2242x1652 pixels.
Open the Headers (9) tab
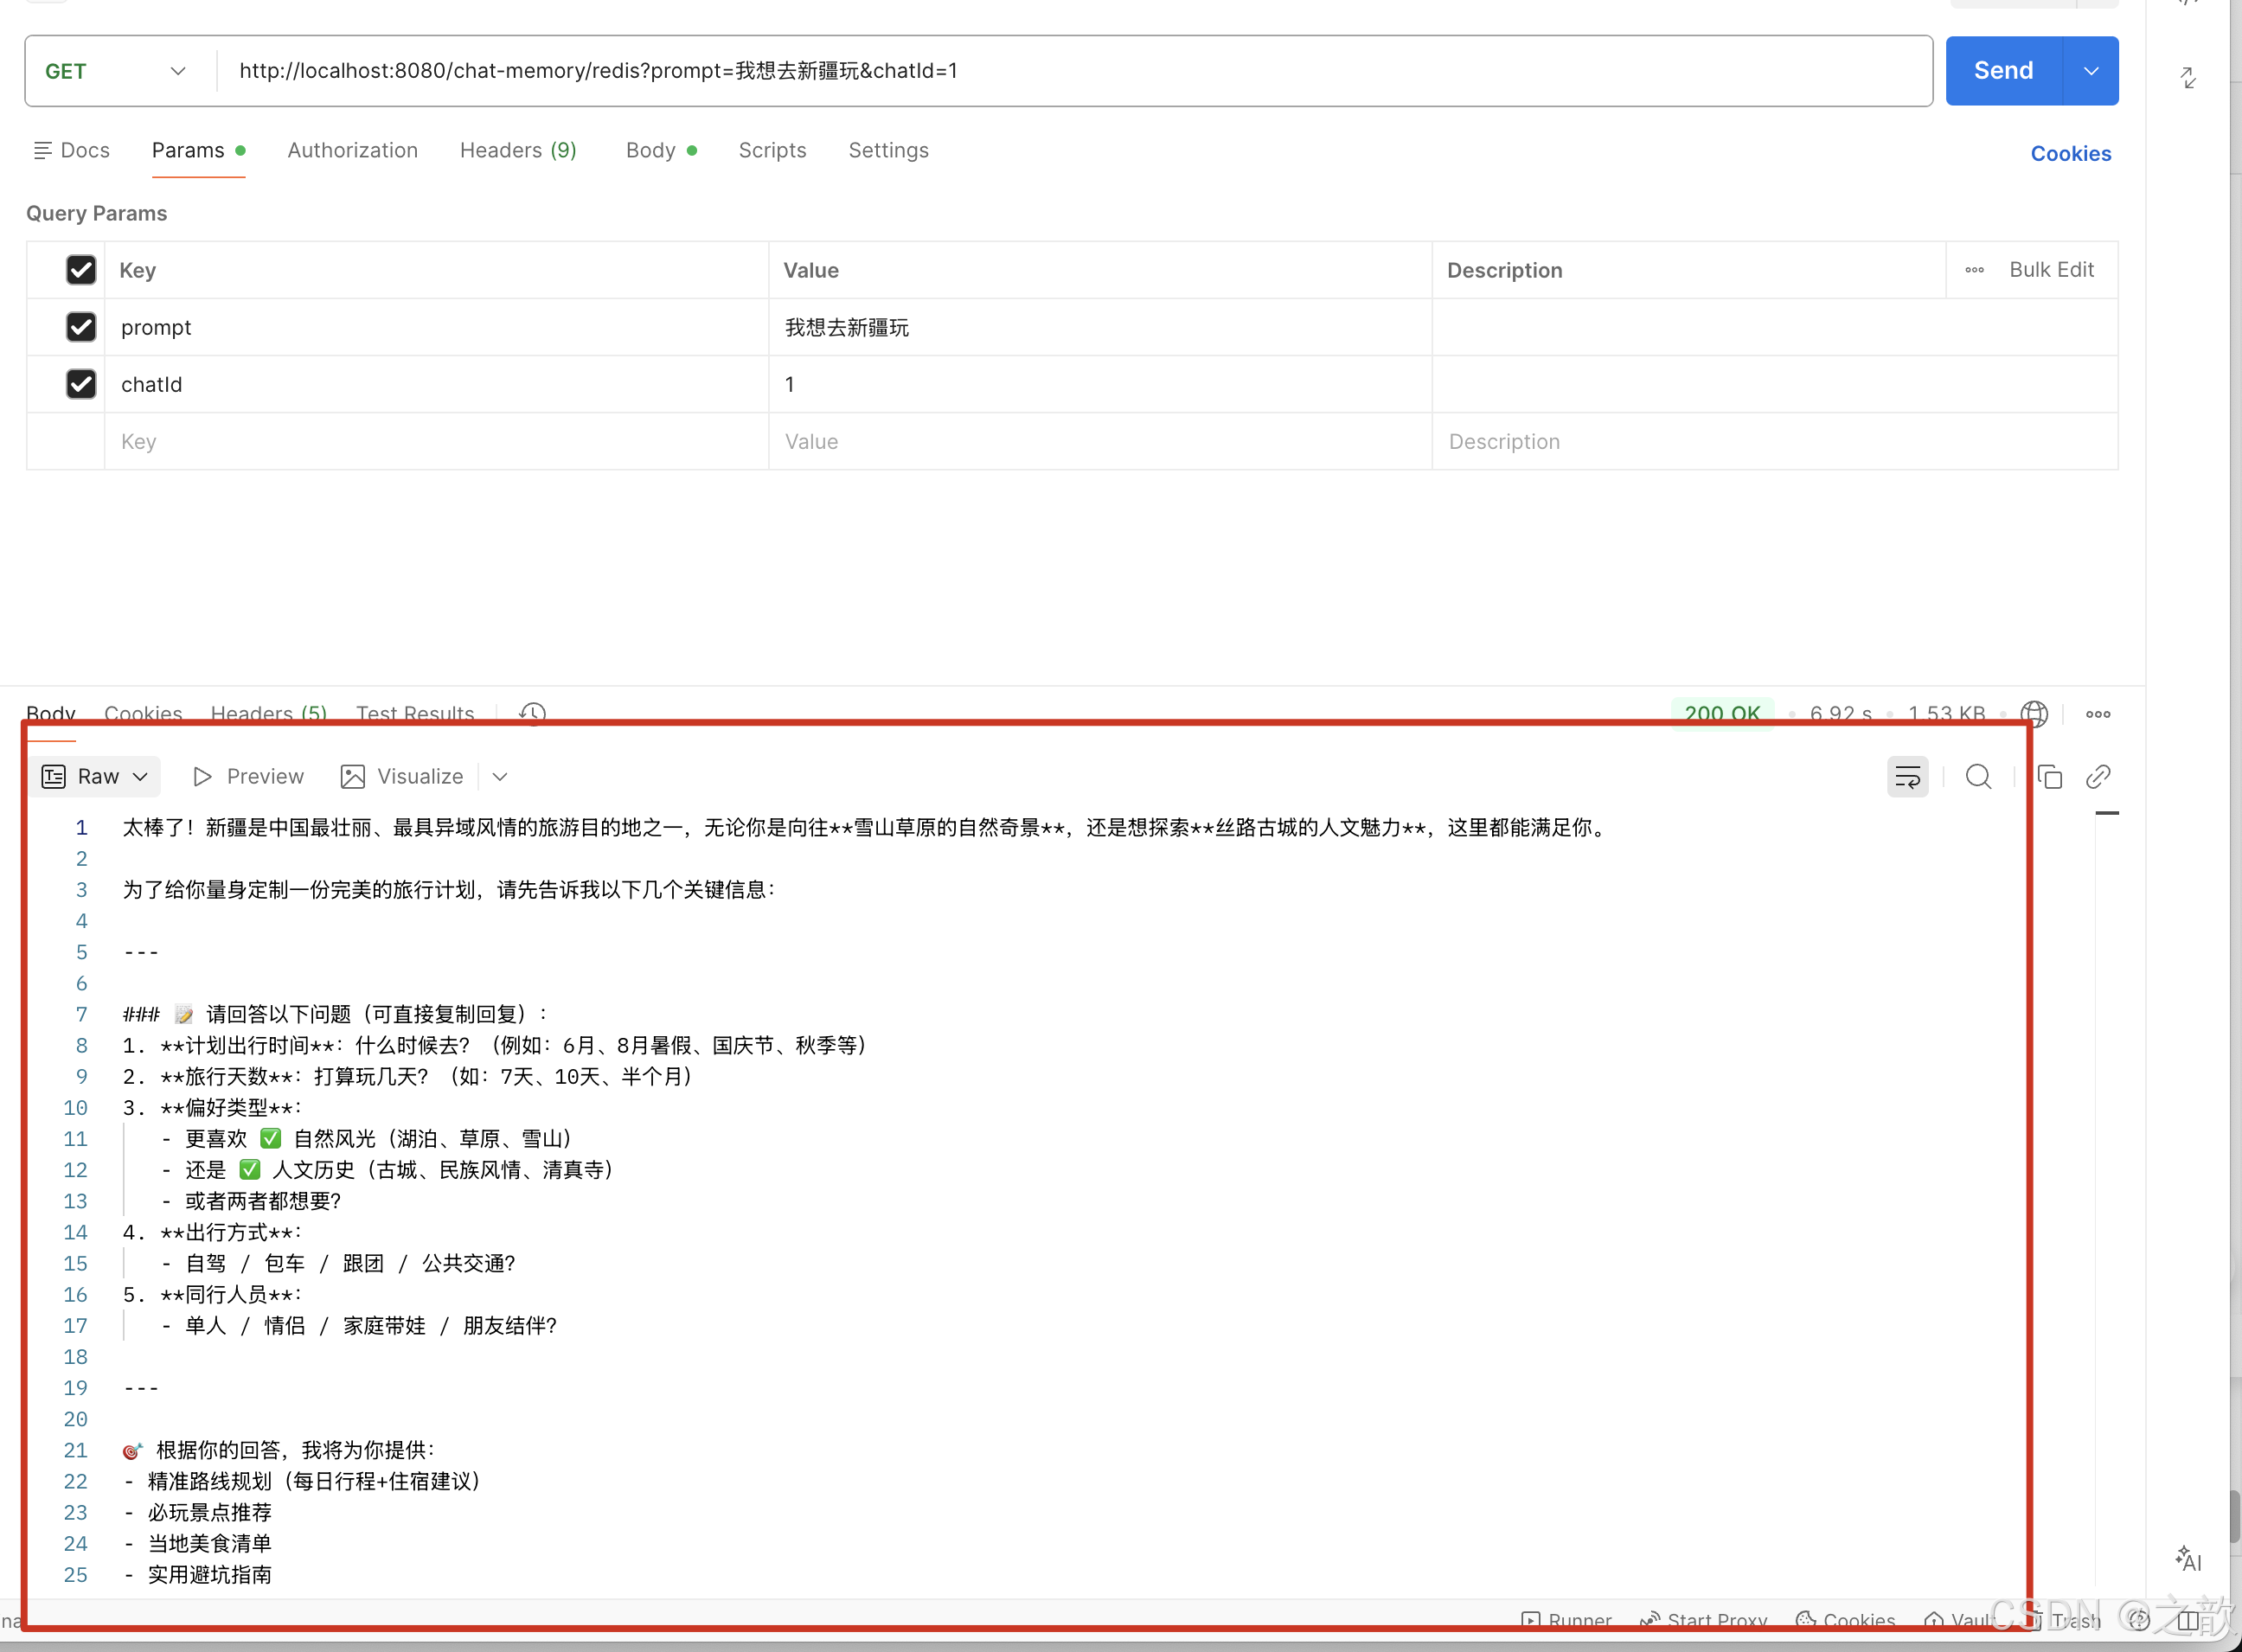[518, 150]
